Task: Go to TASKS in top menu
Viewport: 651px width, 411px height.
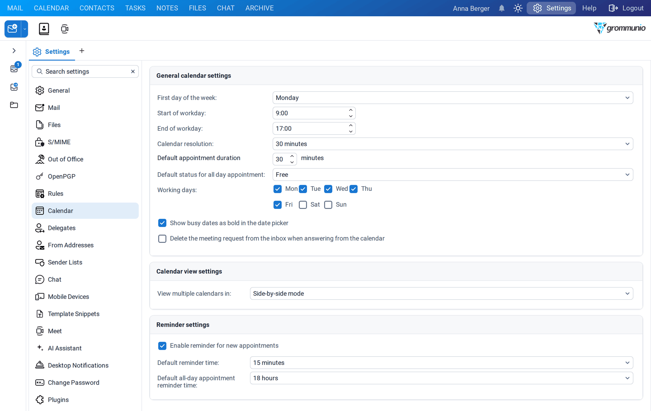Action: click(135, 8)
